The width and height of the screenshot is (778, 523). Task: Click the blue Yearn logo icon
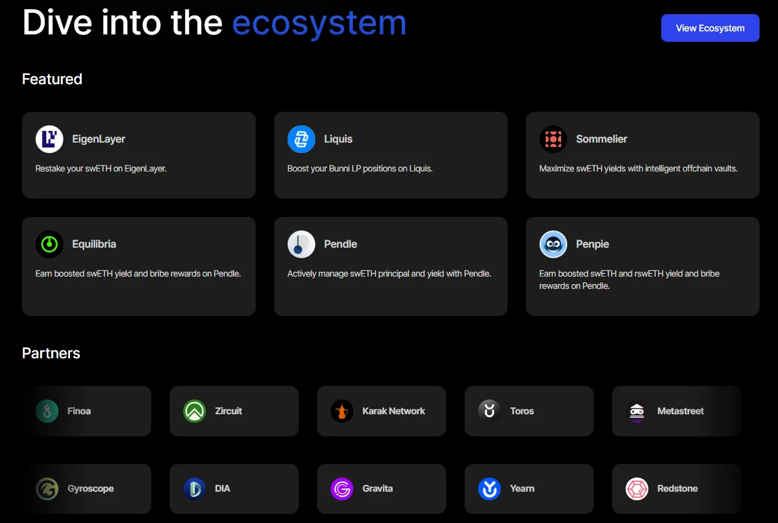click(x=490, y=489)
